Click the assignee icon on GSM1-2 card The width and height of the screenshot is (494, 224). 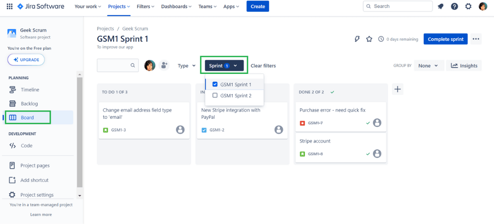[x=278, y=129]
